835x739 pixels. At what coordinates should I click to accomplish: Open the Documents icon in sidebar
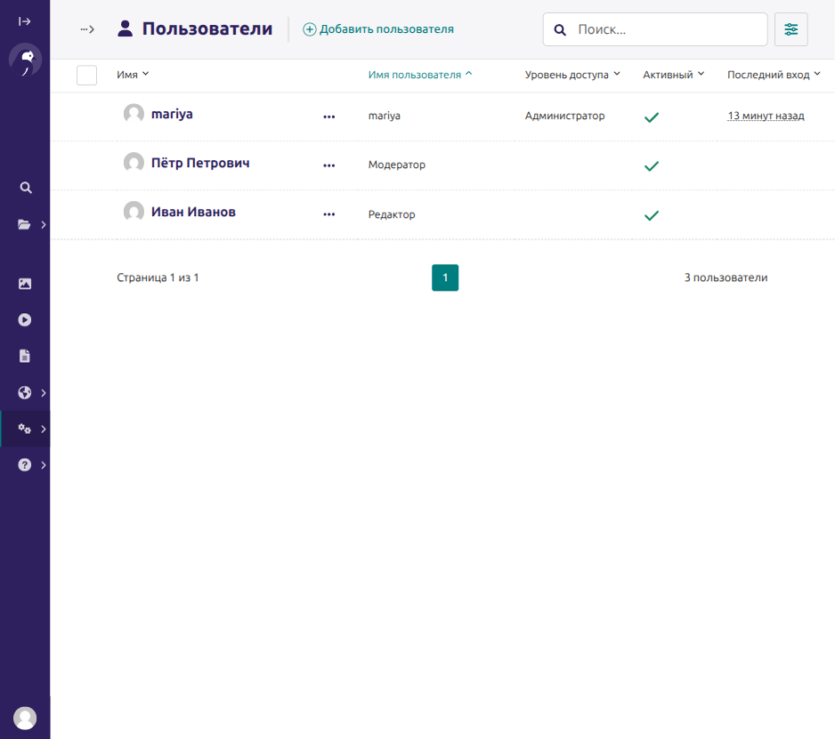(25, 356)
